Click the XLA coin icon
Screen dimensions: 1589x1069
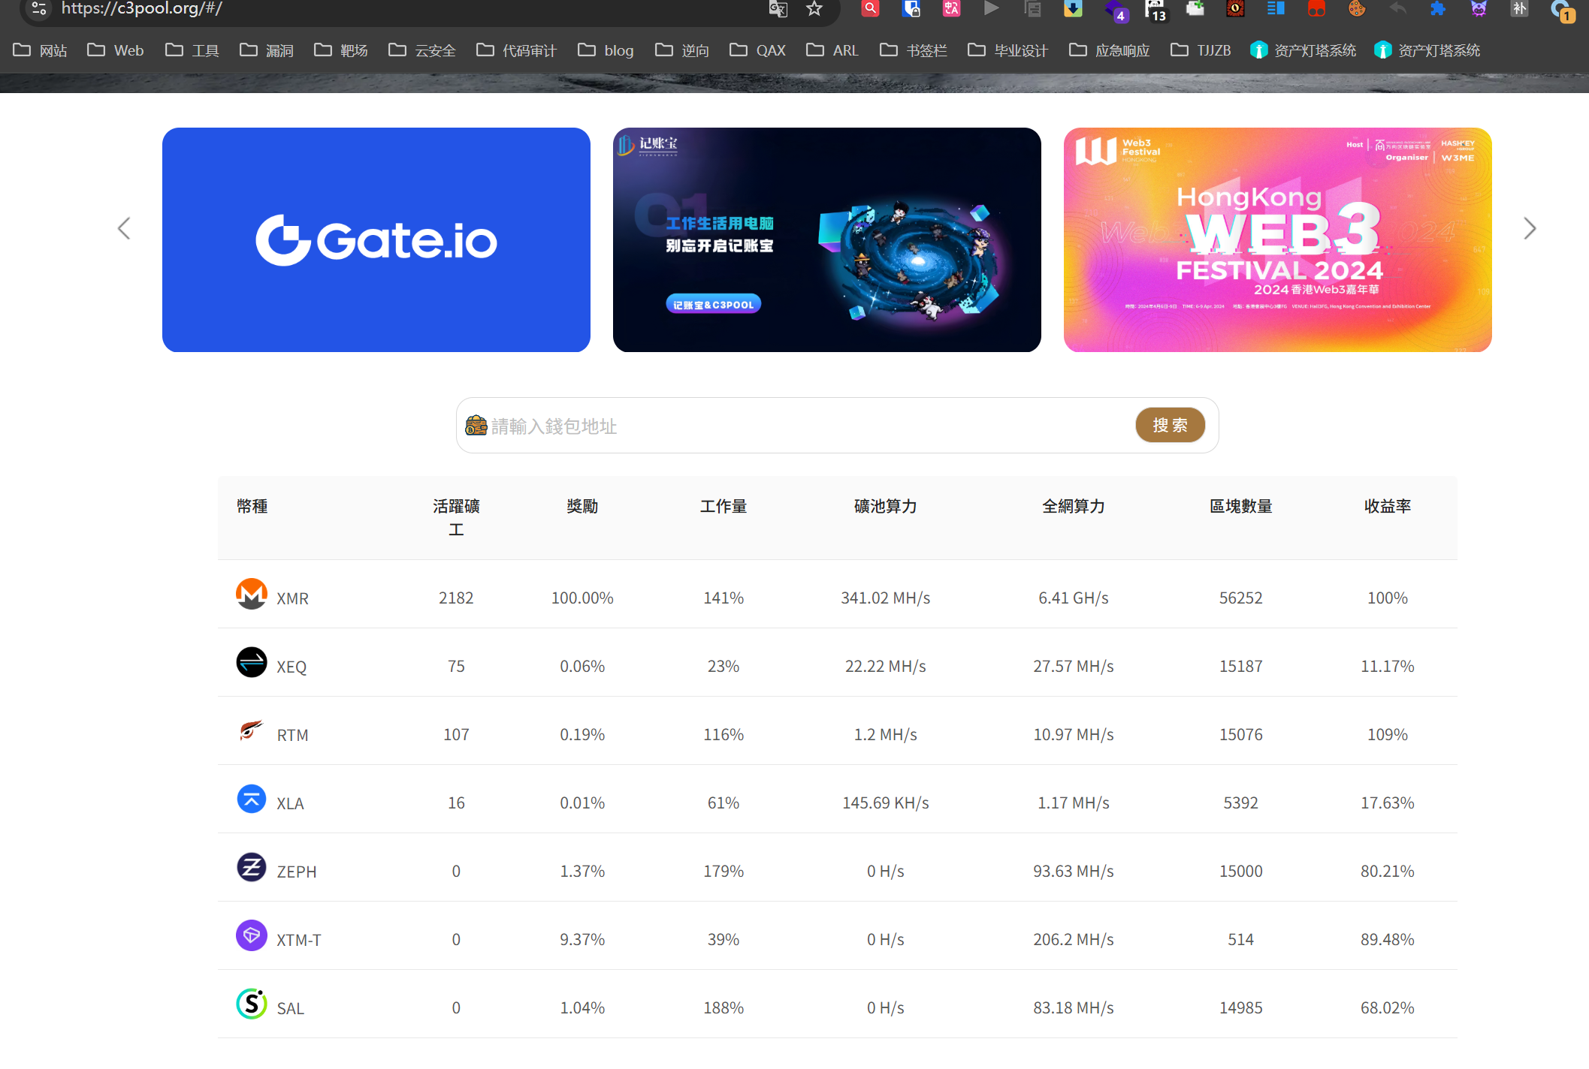[251, 799]
